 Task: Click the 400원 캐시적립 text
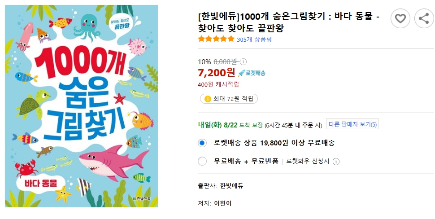218,84
